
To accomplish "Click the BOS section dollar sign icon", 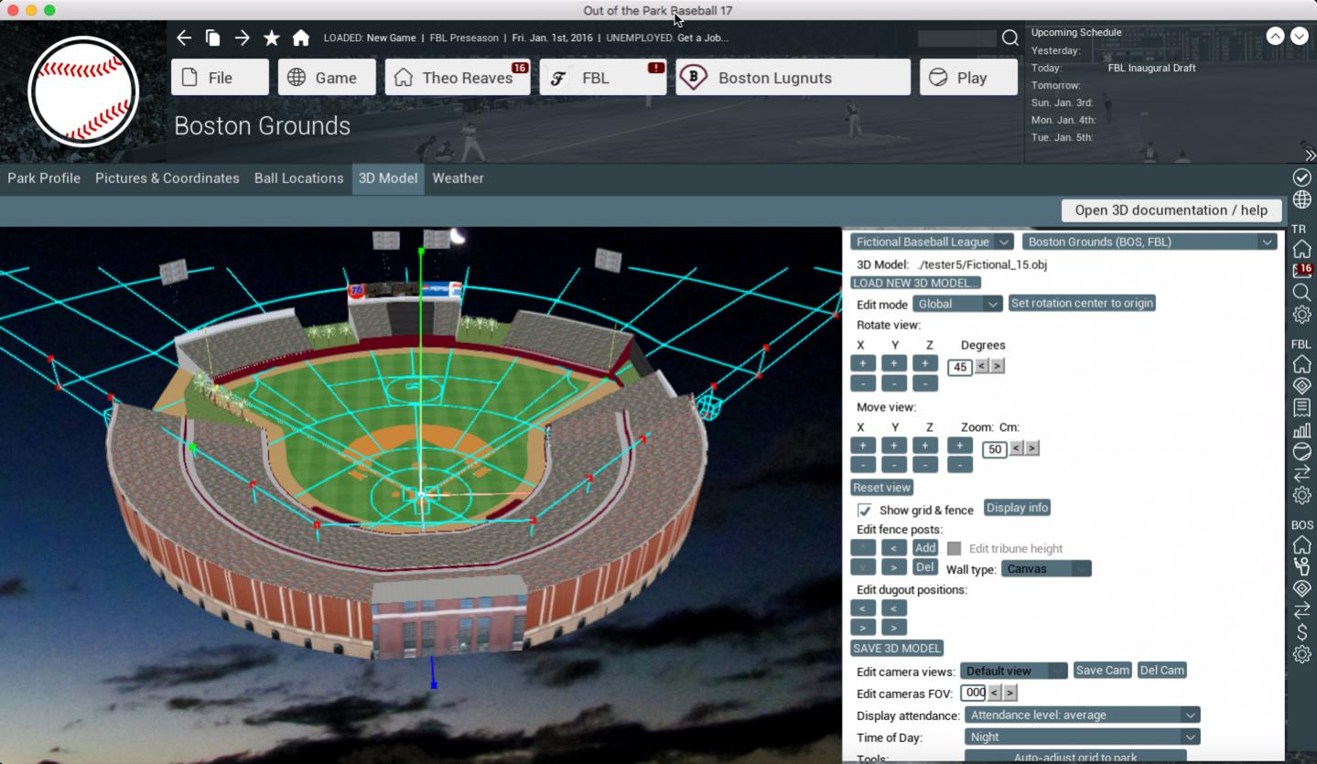I will tap(1301, 632).
